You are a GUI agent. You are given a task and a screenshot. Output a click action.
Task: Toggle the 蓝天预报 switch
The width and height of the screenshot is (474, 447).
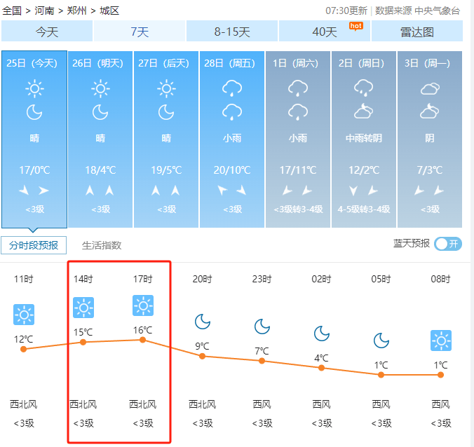[x=447, y=244]
